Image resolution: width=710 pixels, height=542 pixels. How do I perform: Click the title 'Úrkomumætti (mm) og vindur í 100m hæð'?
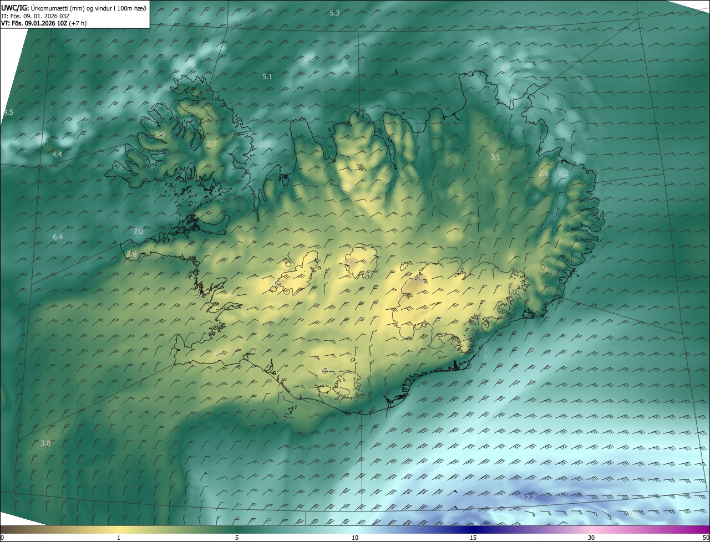89,8
